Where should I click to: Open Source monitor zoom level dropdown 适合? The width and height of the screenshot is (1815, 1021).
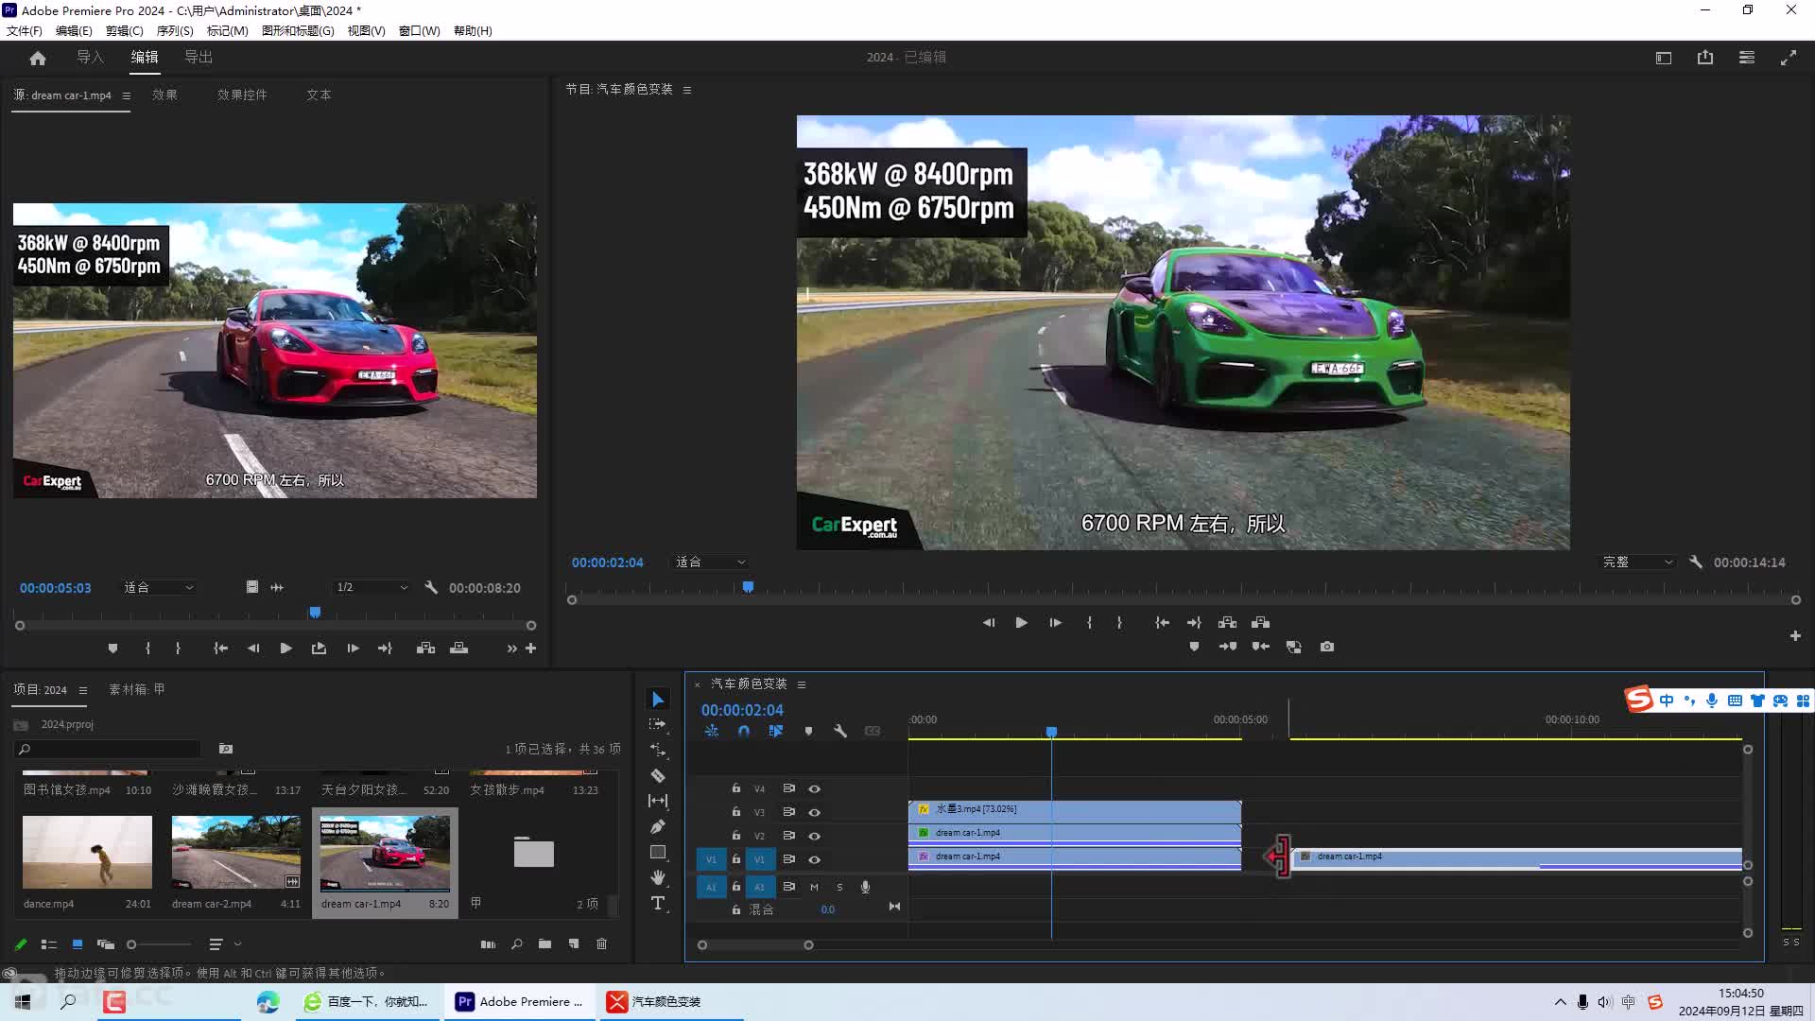tap(159, 587)
